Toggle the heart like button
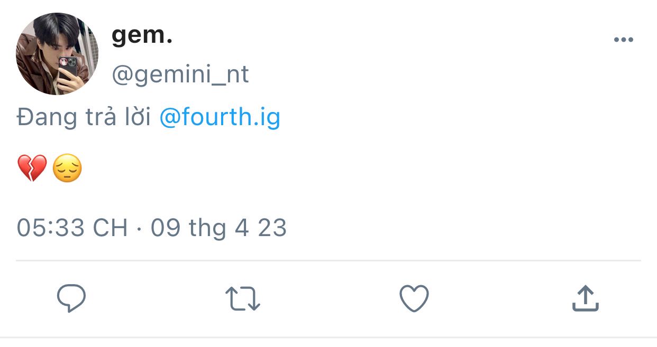The width and height of the screenshot is (657, 347). [x=414, y=298]
